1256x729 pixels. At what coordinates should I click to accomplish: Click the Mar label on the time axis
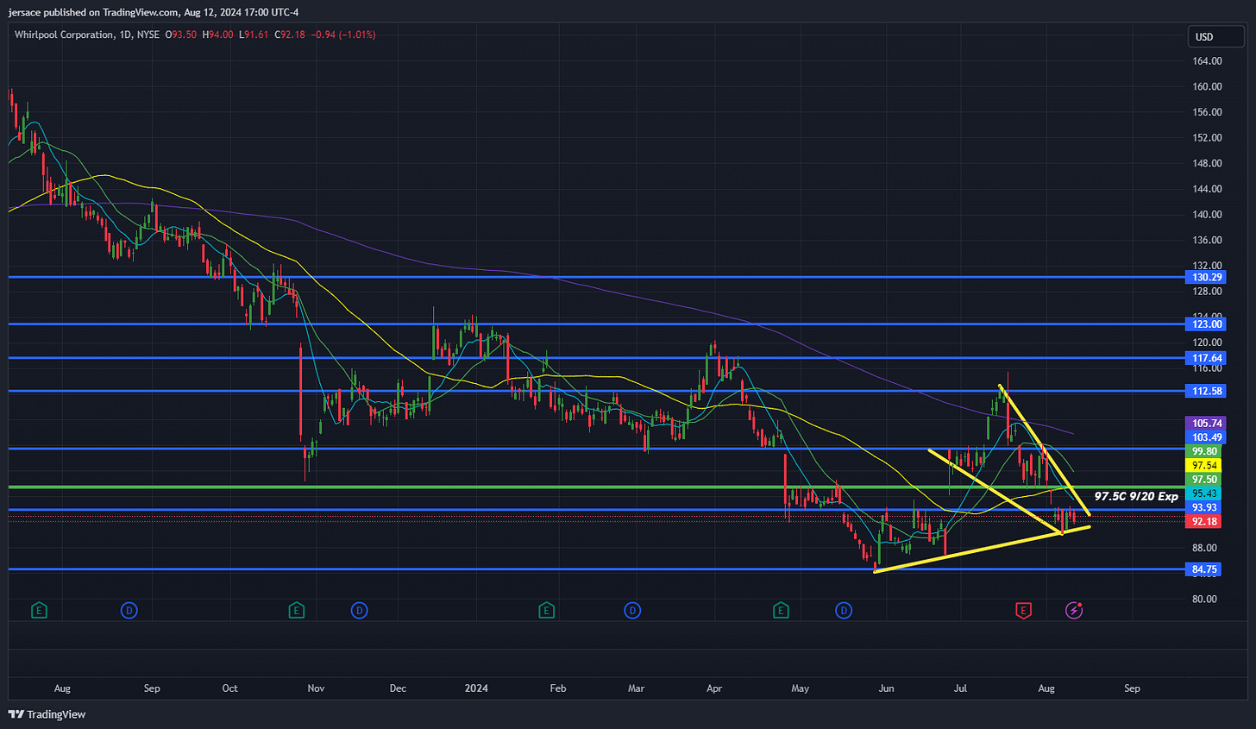pyautogui.click(x=636, y=688)
